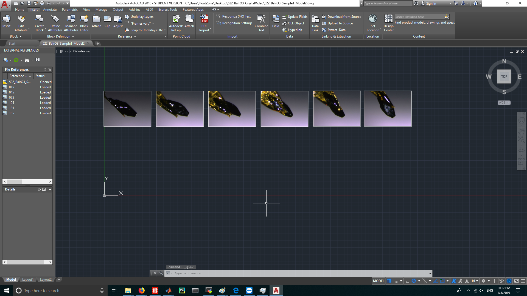The image size is (527, 296).
Task: Click the Combine Text tool
Action: [261, 23]
